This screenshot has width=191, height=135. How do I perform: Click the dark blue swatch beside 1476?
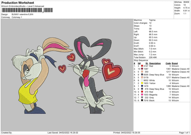click(142, 86)
